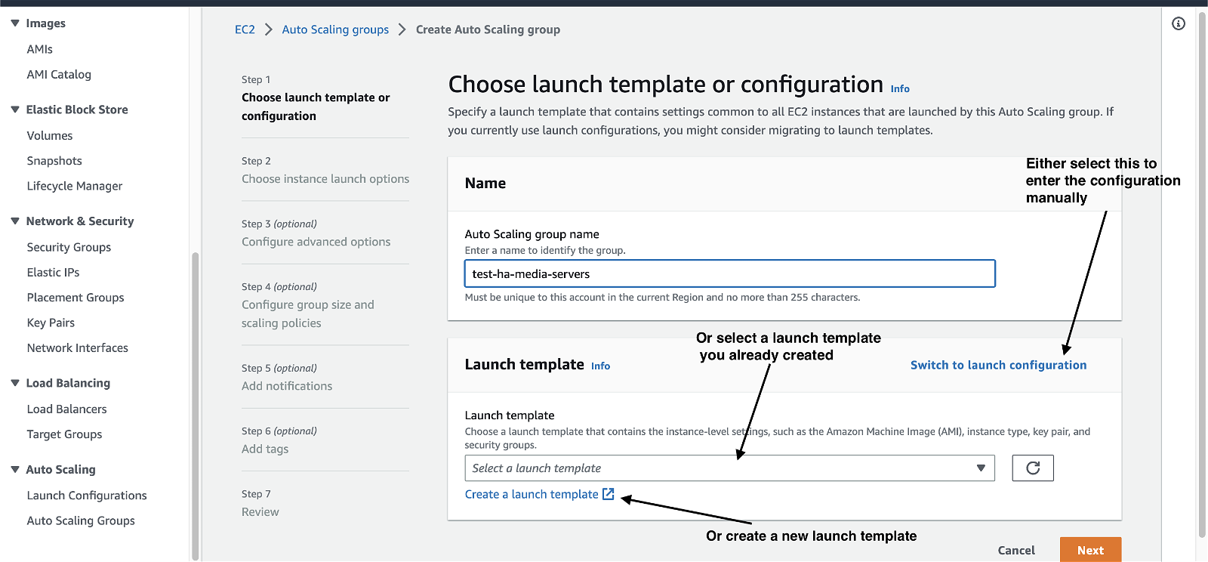Collapse the Elastic Block Store section
Viewport: 1208px width, 562px height.
[15, 110]
